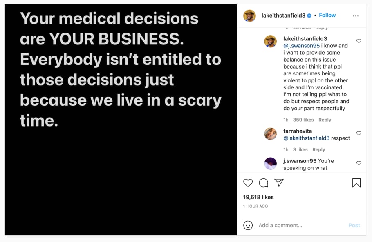Viewport: 372px width, 242px height.
Task: Open farrahevita's profile picture
Action: (x=271, y=134)
